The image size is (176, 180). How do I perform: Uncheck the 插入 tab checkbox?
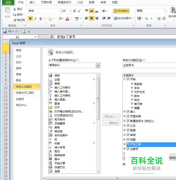[128, 111]
